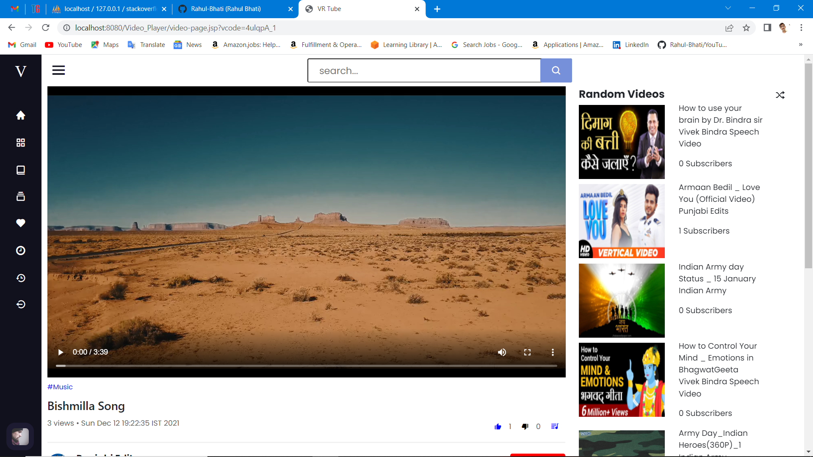Open the YouTube bookmark link
This screenshot has width=813, height=457.
(64, 45)
